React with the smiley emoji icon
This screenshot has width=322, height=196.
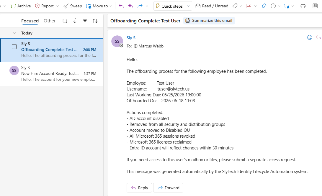(x=310, y=37)
